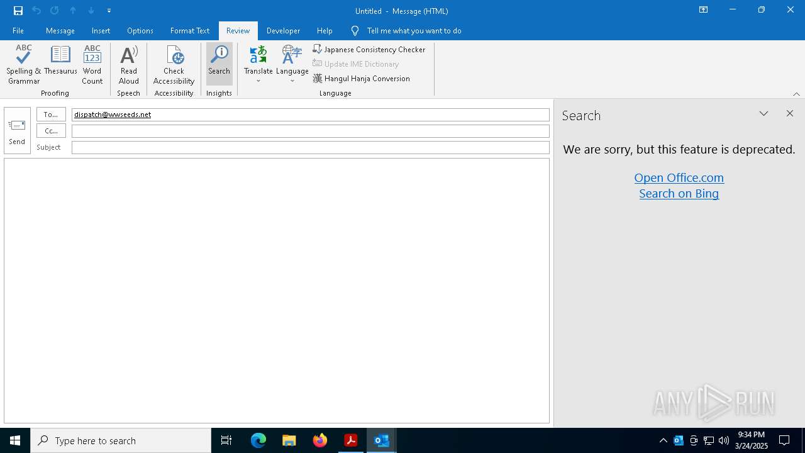Viewport: 805px width, 453px height.
Task: Click the taskbar search box
Action: [121, 440]
